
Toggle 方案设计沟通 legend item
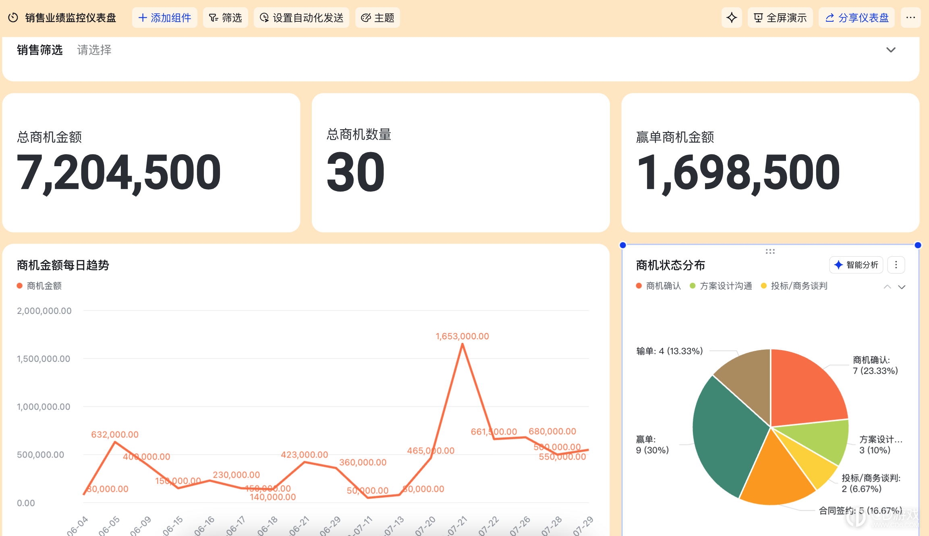[721, 286]
